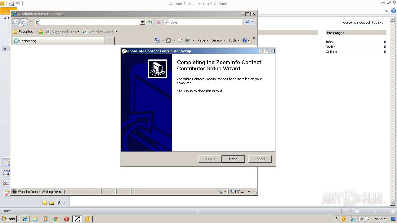Click the volume speaker tray icon

[x=360, y=219]
